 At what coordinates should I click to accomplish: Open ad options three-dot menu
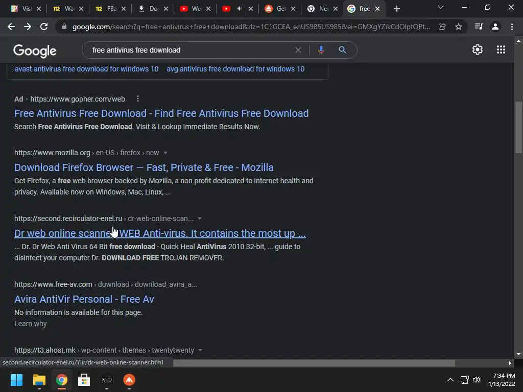pos(138,99)
